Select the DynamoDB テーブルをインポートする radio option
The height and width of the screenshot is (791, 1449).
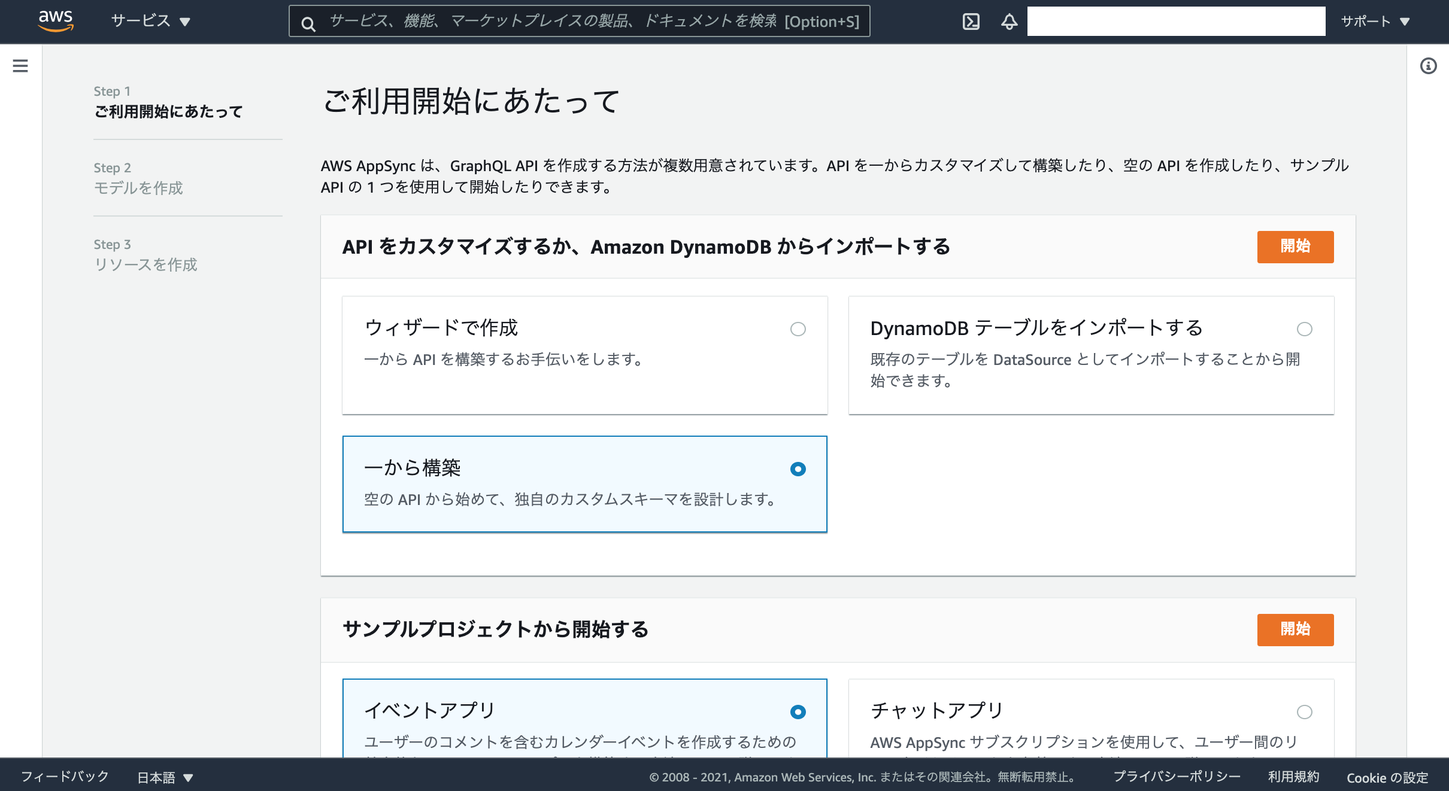pyautogui.click(x=1304, y=329)
